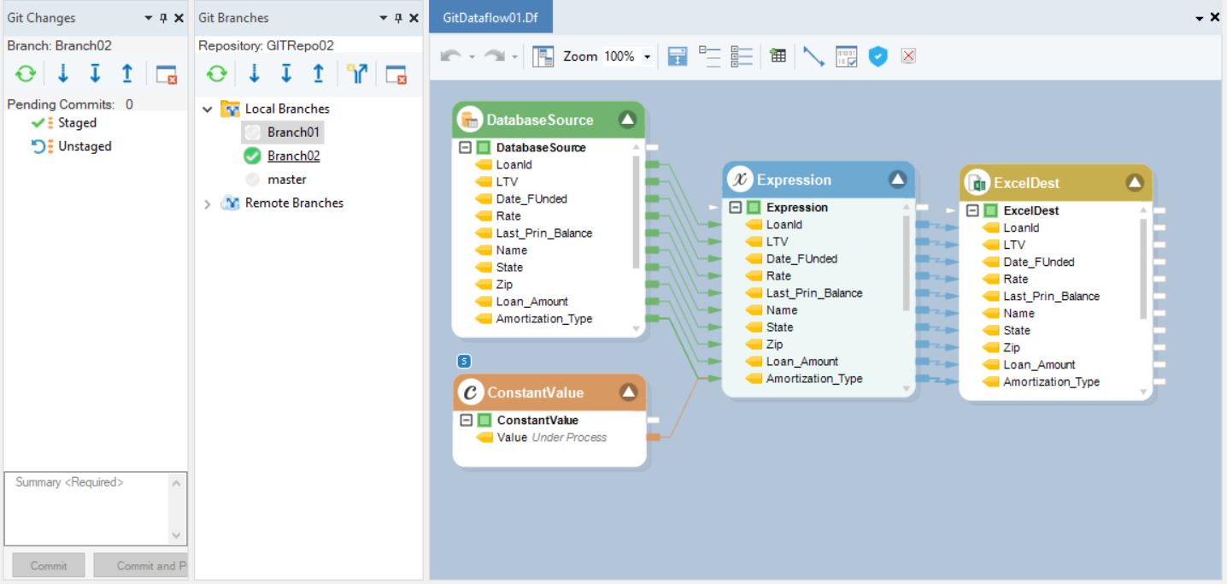The width and height of the screenshot is (1227, 584).
Task: Click the refresh icon in Git Changes panel
Action: [x=26, y=74]
